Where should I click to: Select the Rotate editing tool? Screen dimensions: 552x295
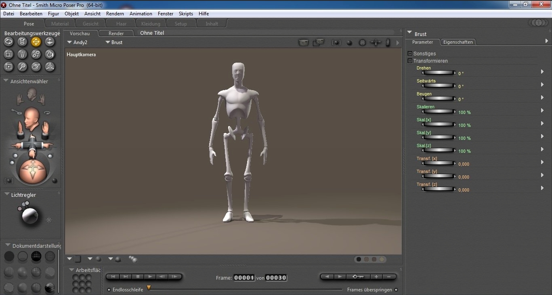[8, 41]
